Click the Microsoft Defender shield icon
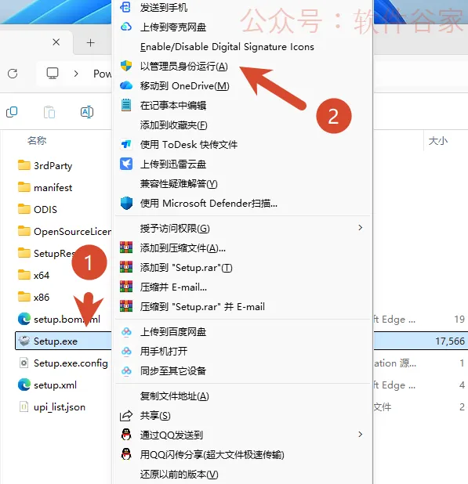468x484 pixels. pyautogui.click(x=126, y=203)
